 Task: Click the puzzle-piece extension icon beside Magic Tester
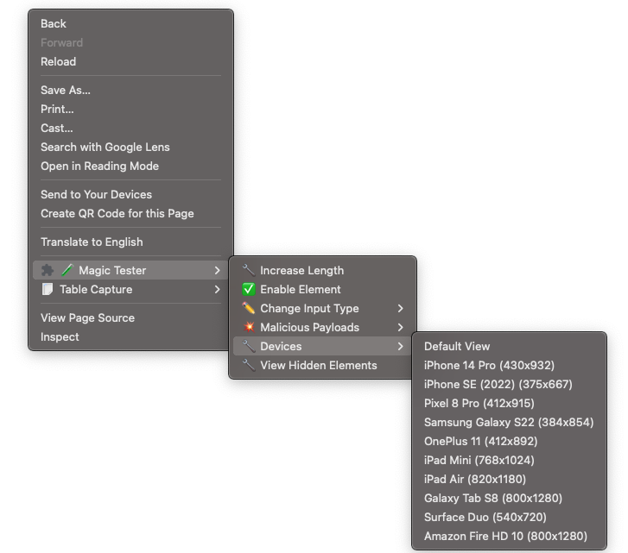click(x=48, y=270)
